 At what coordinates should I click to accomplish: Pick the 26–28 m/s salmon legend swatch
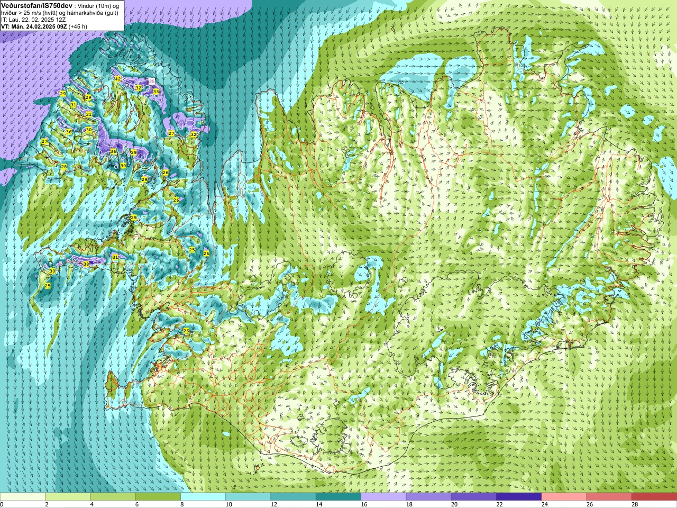click(x=609, y=497)
